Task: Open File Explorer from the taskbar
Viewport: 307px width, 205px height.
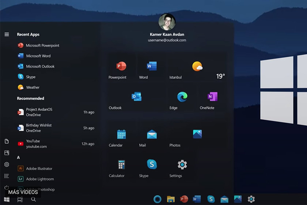Action: 171,199
